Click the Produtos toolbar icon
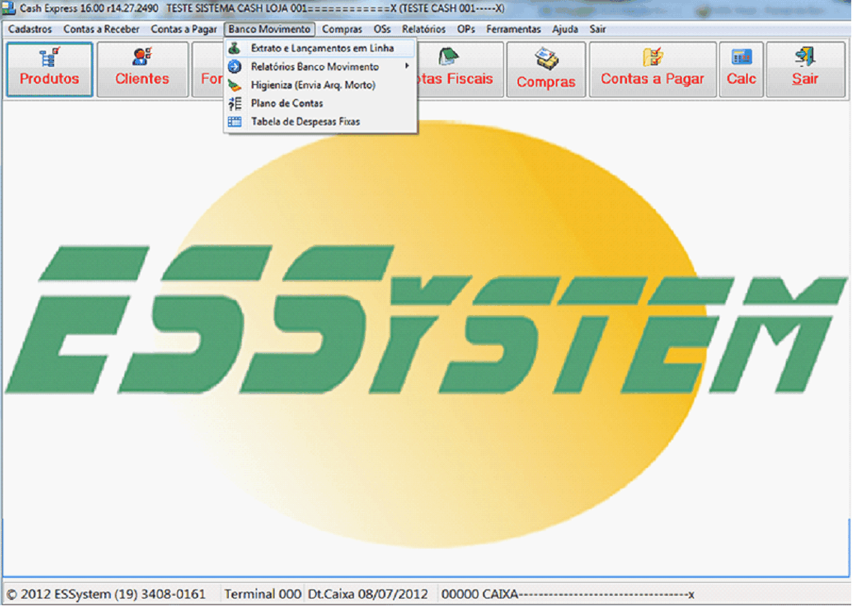Screen dimensions: 852x606 click(49, 57)
